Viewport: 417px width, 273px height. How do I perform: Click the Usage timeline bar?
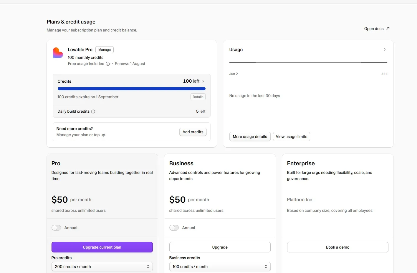click(308, 62)
